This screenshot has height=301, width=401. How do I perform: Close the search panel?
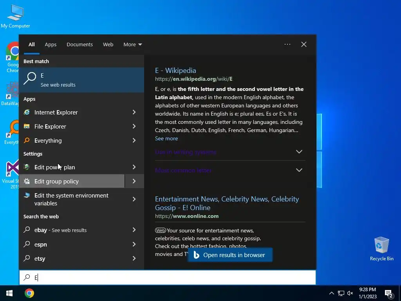pyautogui.click(x=304, y=44)
